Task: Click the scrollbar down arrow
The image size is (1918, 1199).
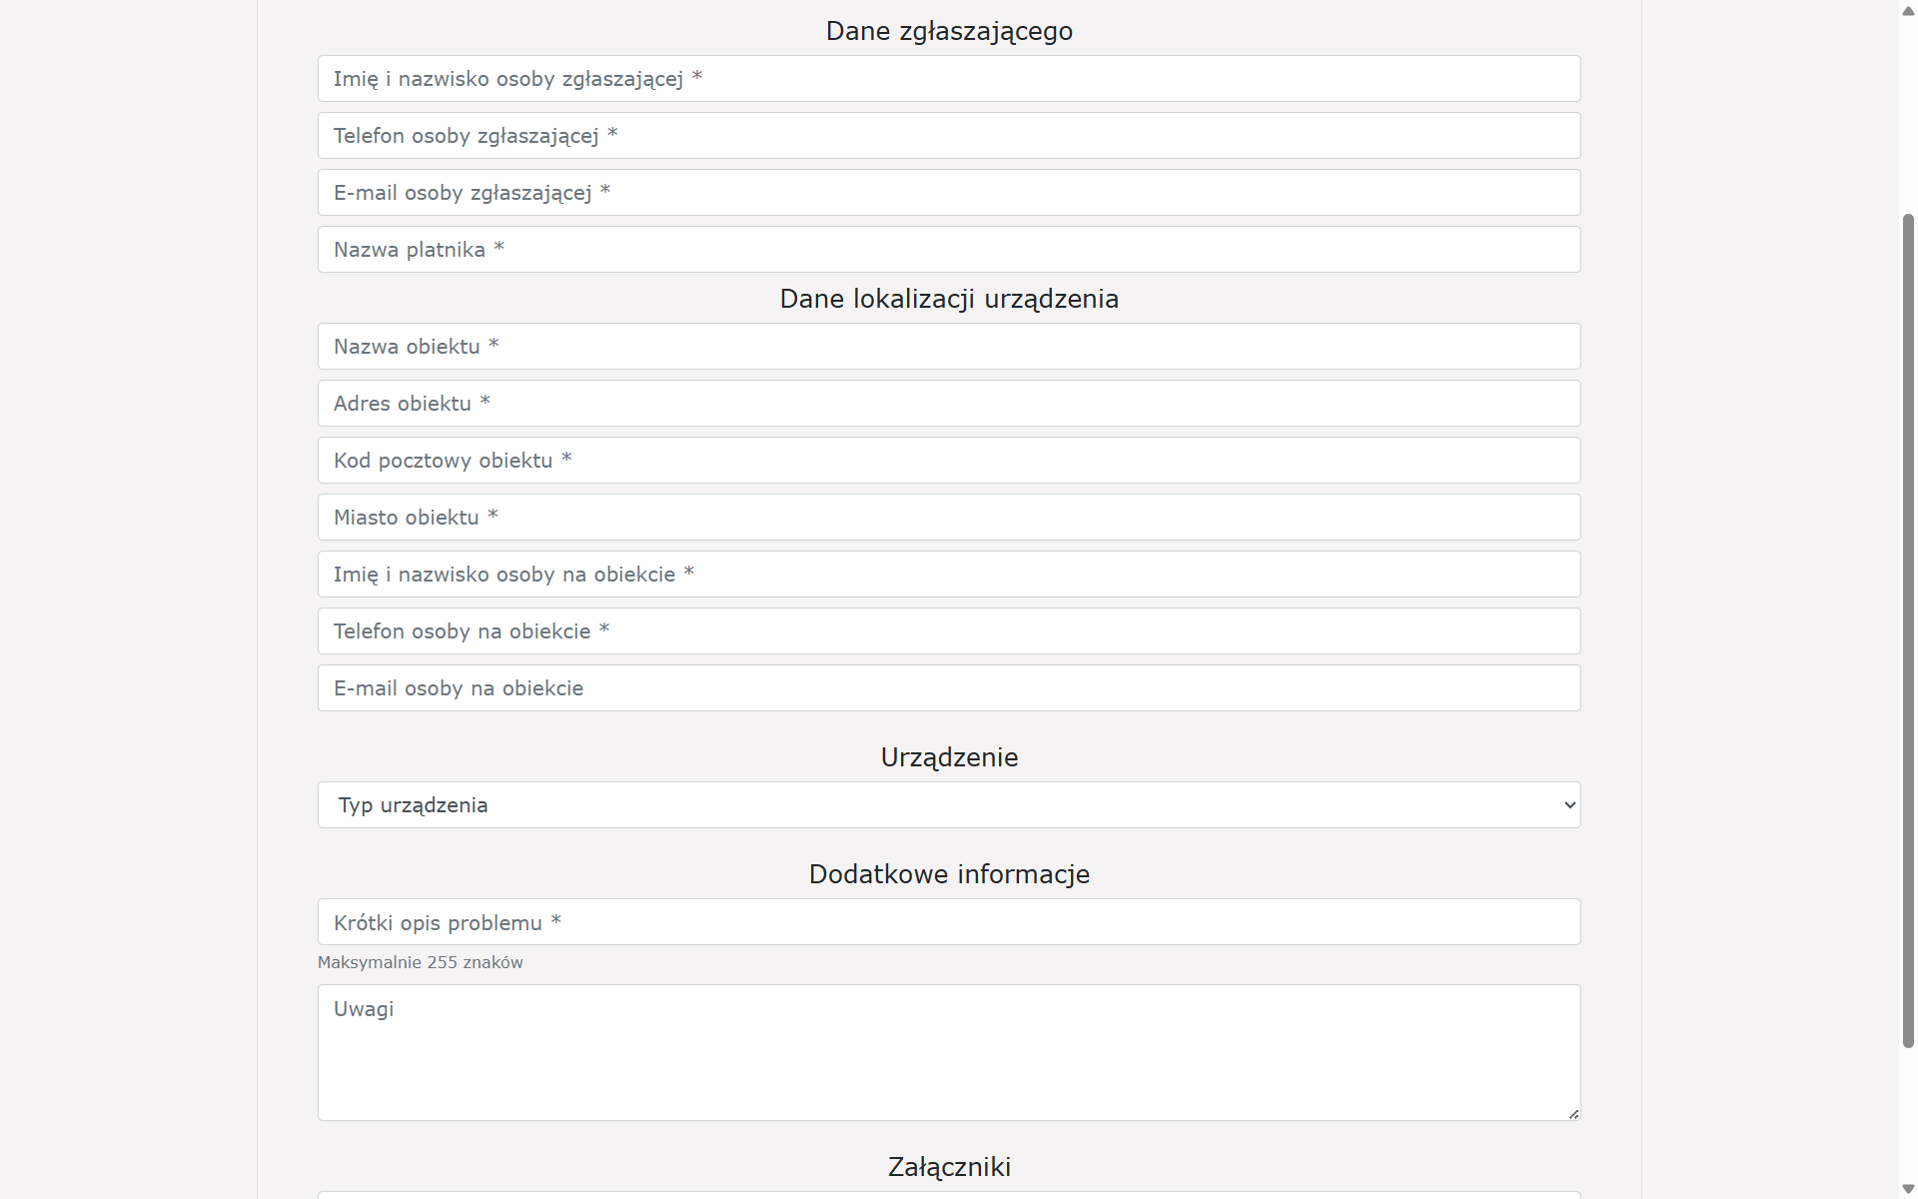Action: pyautogui.click(x=1908, y=1188)
